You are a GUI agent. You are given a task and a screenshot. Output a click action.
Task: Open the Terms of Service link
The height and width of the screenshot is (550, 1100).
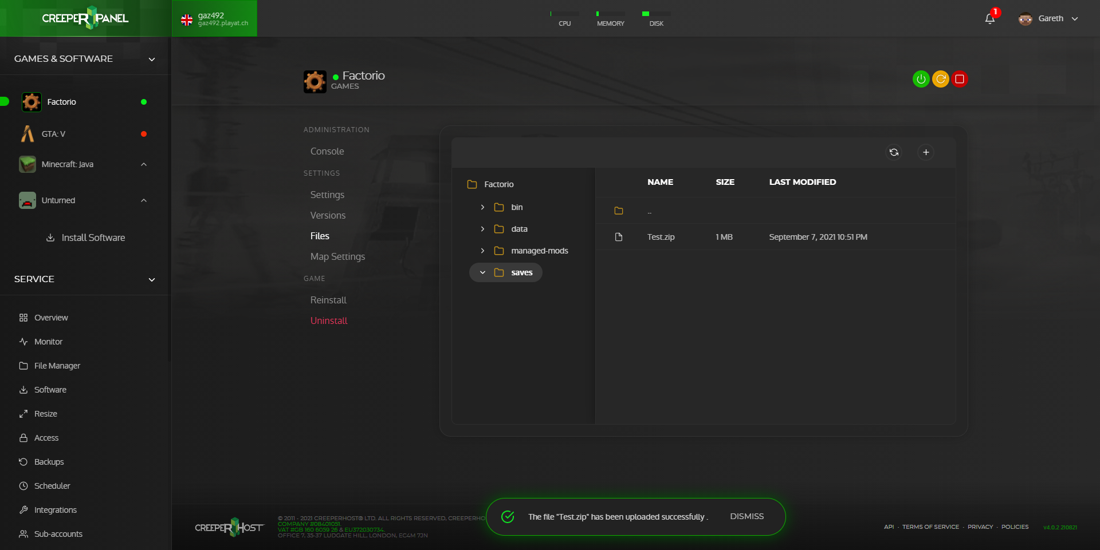[x=930, y=527]
